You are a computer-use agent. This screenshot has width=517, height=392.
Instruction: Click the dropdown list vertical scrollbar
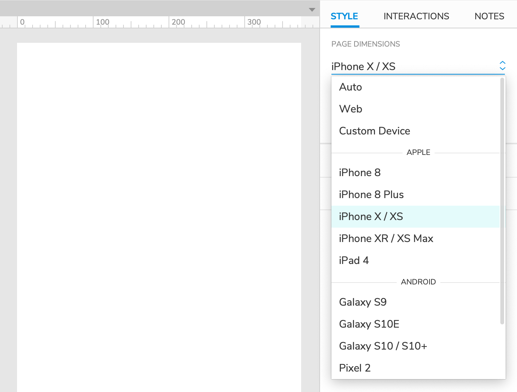[x=502, y=201]
